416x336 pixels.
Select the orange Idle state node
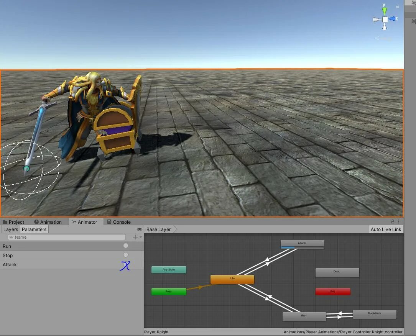point(232,279)
